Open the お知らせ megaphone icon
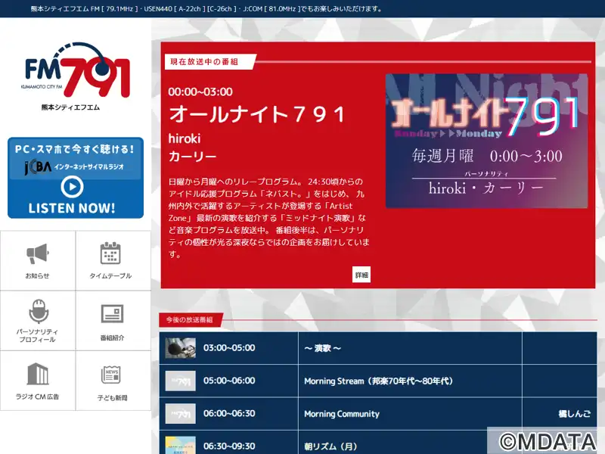Screen dimensions: 605x454 37,253
